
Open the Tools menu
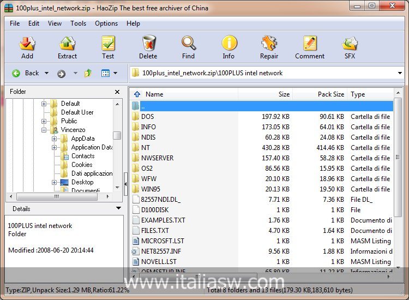[78, 23]
